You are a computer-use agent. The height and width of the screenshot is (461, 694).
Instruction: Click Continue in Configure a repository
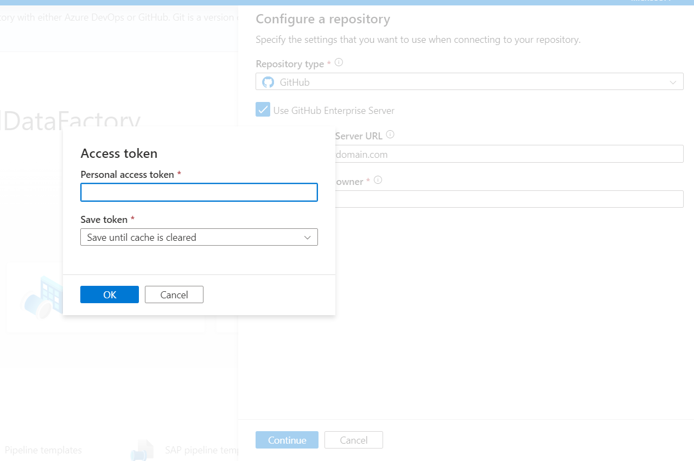pos(286,440)
